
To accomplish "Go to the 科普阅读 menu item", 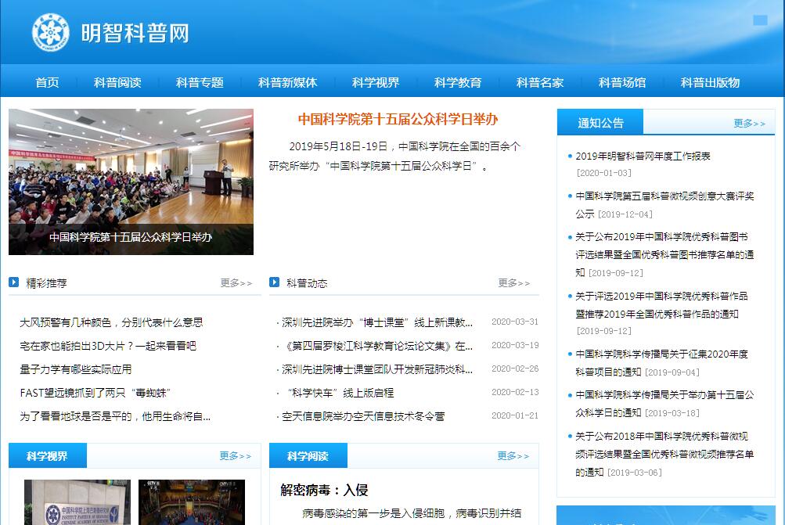I will tap(117, 82).
